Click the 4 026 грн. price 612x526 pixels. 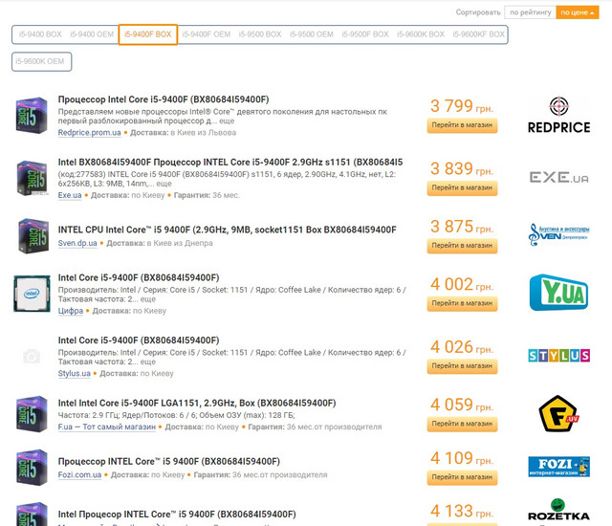pos(462,347)
